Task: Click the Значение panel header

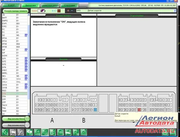Action: pyautogui.click(x=63, y=59)
